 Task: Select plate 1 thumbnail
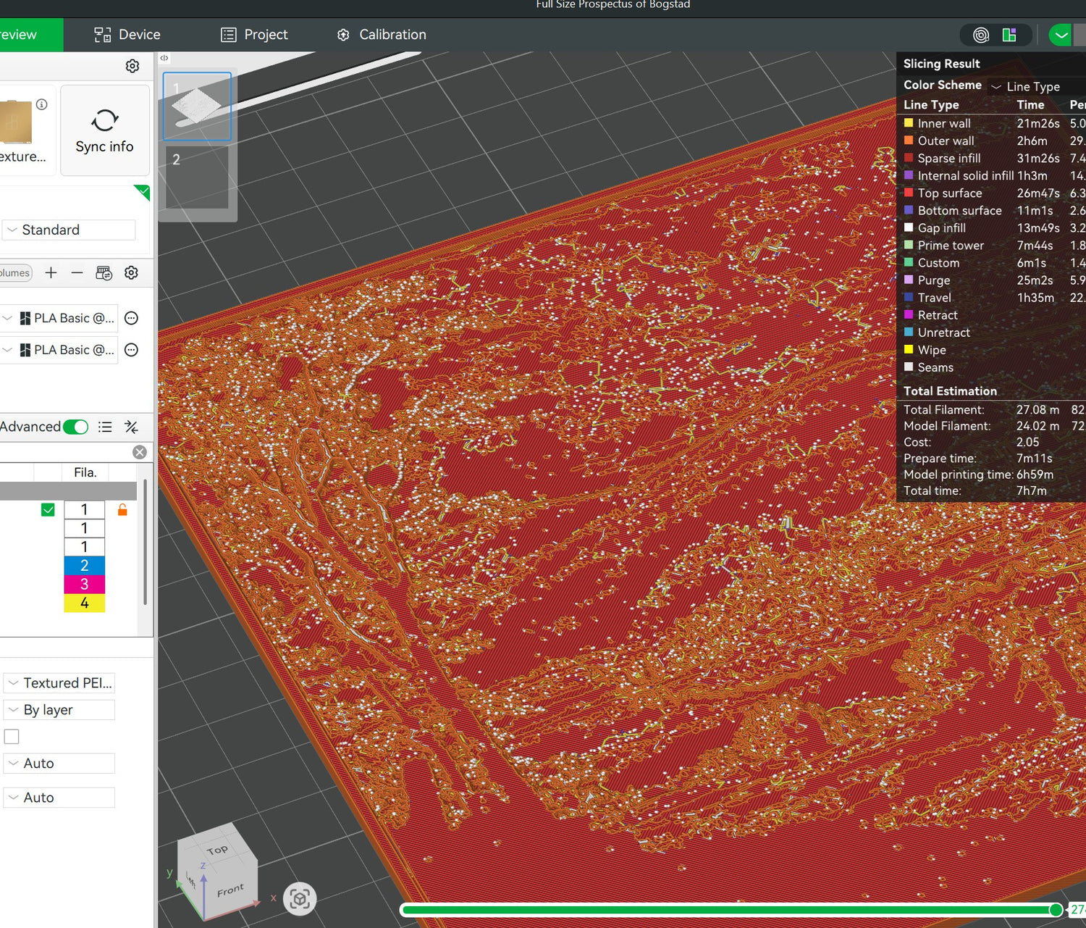[197, 106]
